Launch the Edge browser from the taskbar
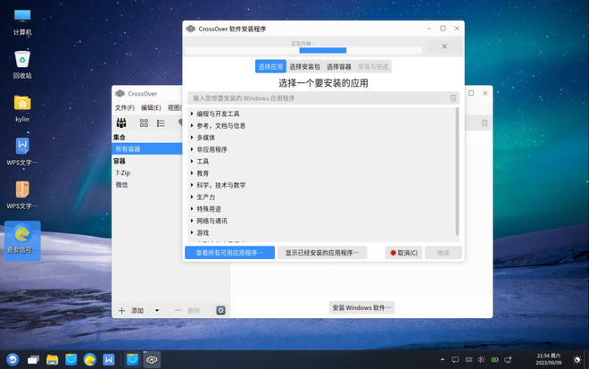This screenshot has height=369, width=589. click(90, 359)
